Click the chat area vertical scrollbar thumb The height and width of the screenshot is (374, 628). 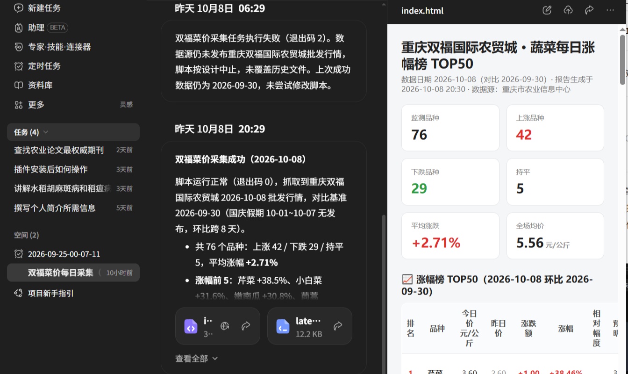(x=384, y=295)
